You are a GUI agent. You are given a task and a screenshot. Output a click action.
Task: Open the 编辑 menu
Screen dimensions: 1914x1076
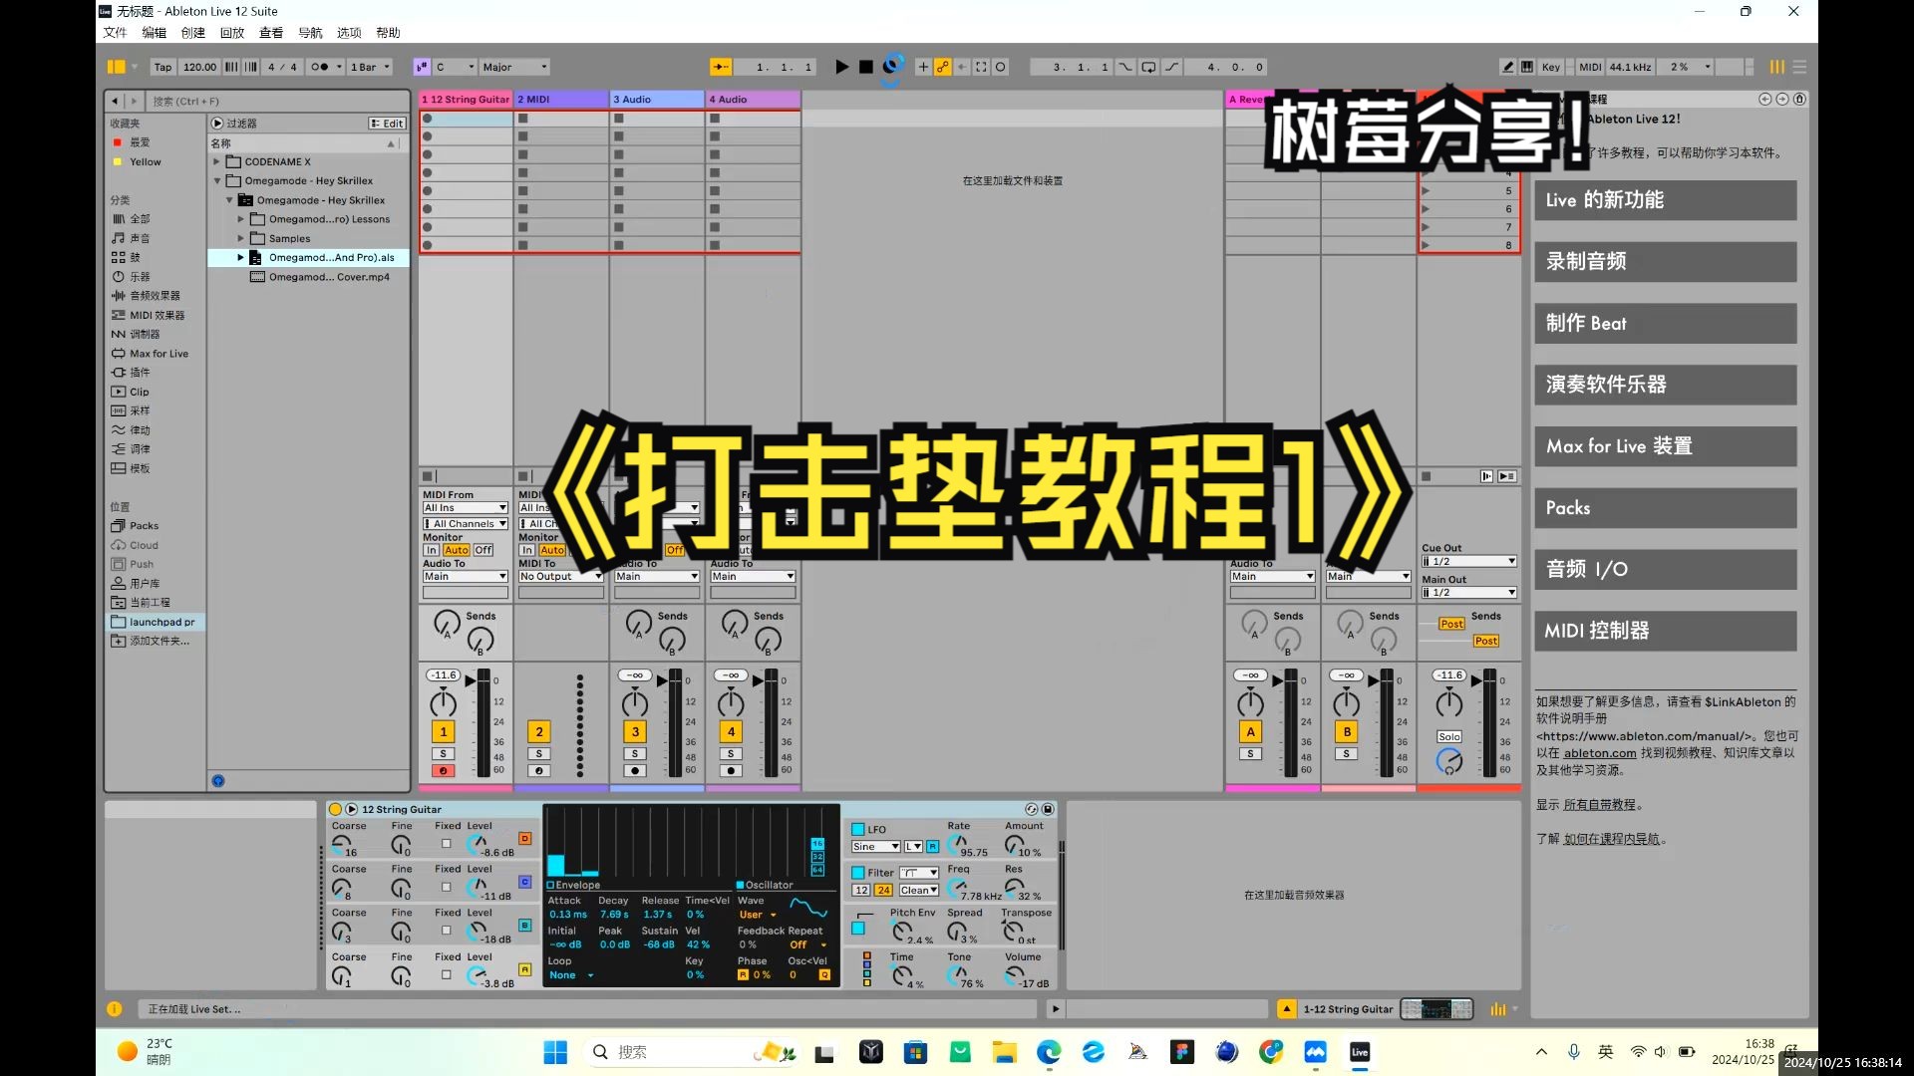point(154,33)
